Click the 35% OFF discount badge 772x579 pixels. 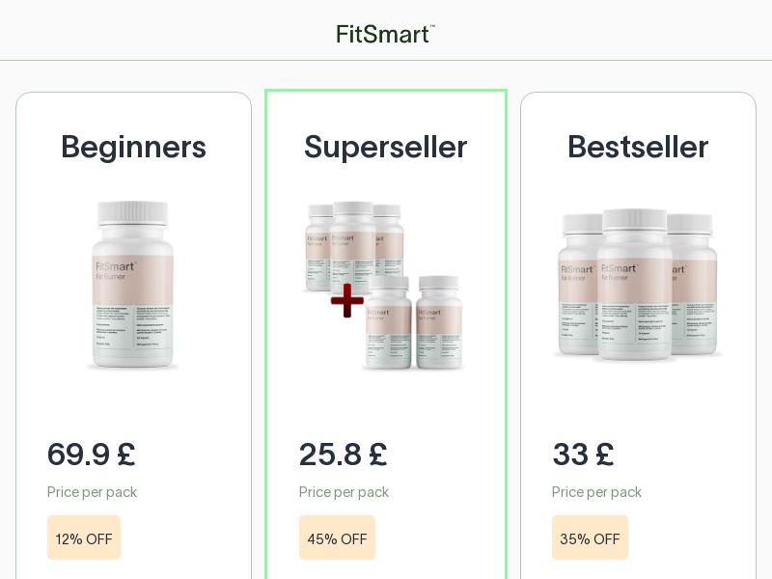tap(590, 538)
